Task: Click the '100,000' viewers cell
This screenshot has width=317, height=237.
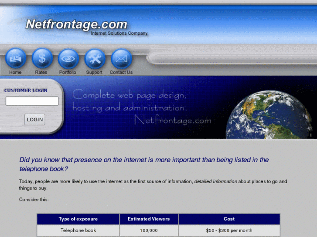Action: [x=149, y=230]
